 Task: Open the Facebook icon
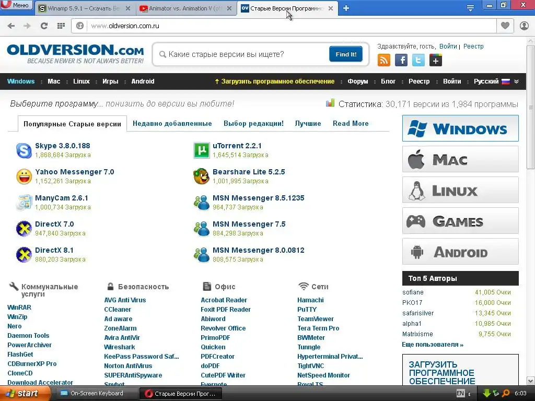coord(401,61)
